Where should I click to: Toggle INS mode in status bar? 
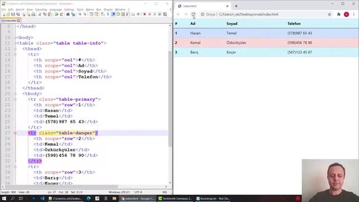[164, 192]
